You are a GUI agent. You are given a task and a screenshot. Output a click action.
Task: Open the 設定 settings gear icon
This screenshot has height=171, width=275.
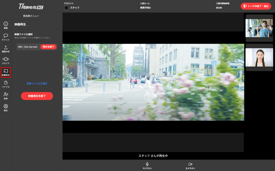pyautogui.click(x=6, y=108)
